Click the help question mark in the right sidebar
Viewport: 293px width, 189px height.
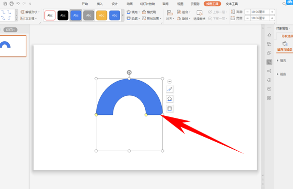269,89
